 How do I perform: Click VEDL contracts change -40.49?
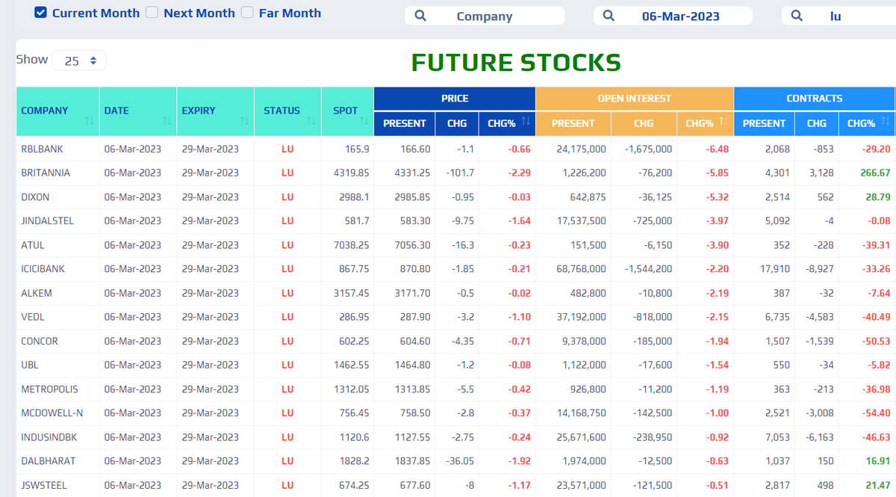[x=874, y=317]
